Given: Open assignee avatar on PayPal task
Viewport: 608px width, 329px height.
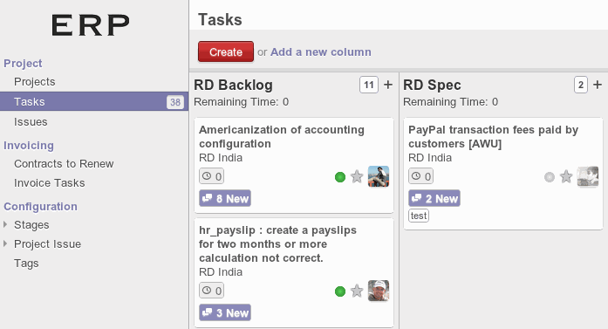Looking at the screenshot, I should coord(588,176).
